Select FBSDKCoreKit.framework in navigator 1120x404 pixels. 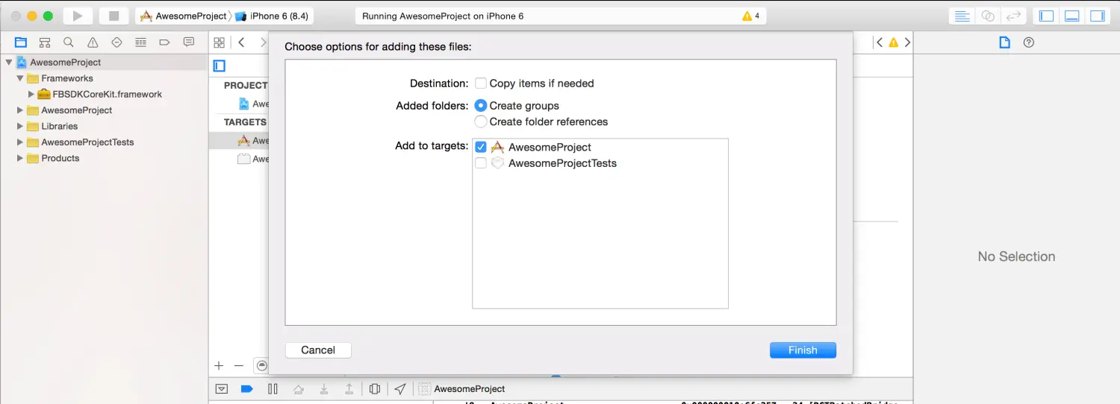105,95
